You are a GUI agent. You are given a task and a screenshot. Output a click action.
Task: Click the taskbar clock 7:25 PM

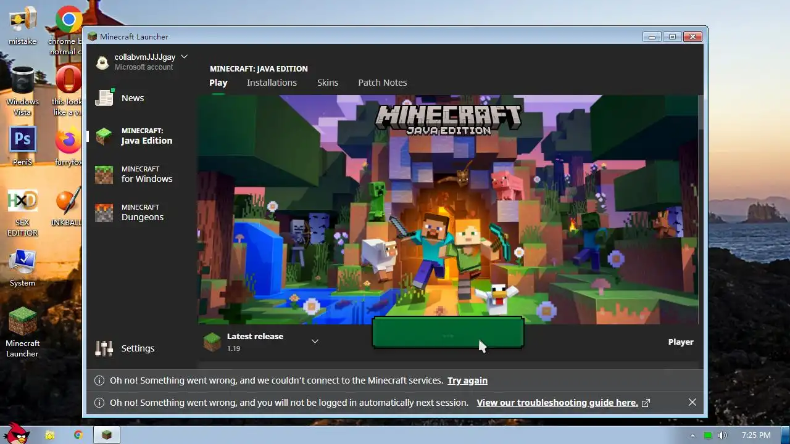click(x=756, y=435)
